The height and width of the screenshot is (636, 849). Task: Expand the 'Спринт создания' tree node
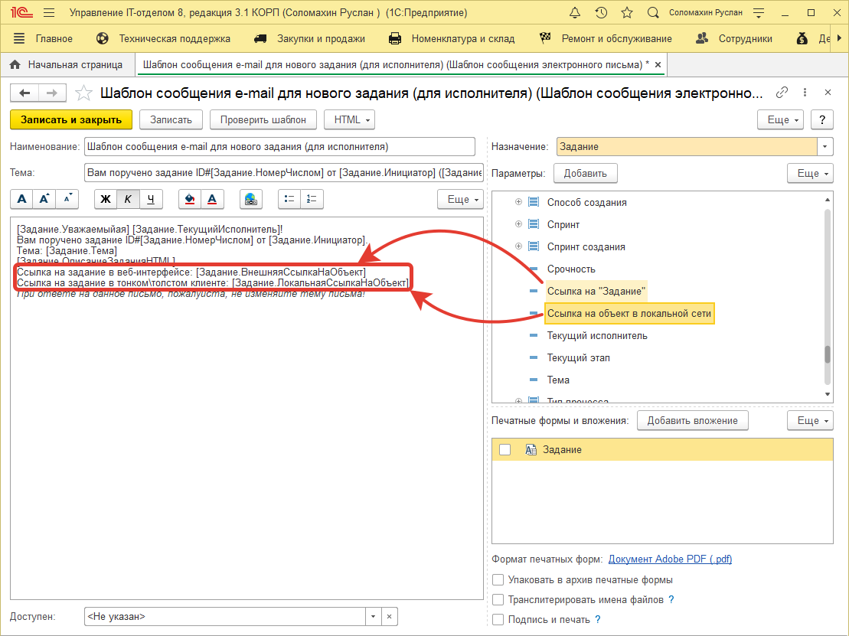pos(518,246)
